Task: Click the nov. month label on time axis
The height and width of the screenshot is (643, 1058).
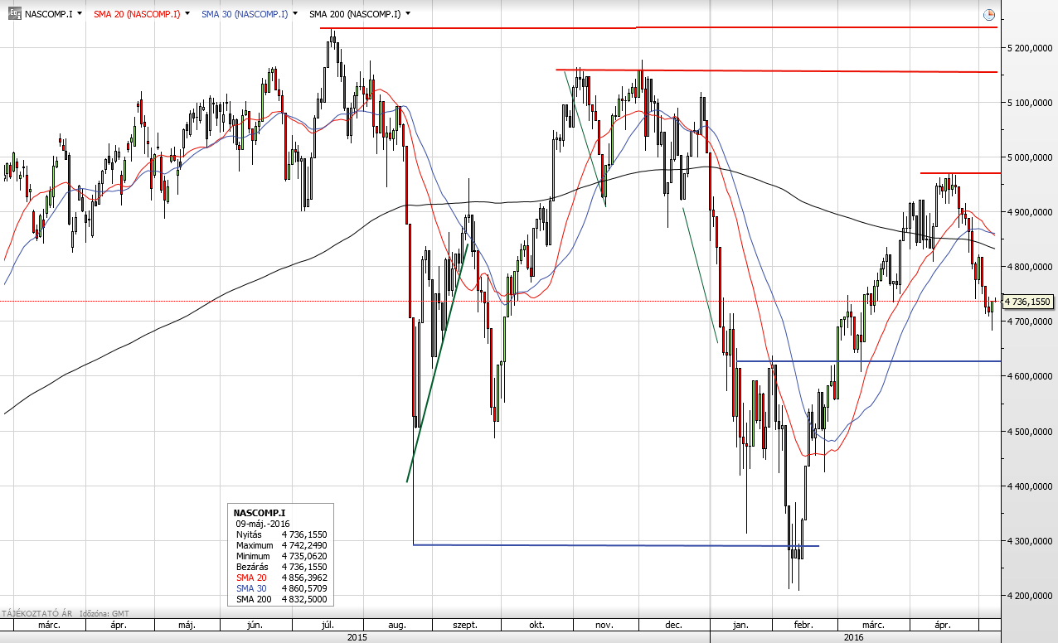Action: 605,626
